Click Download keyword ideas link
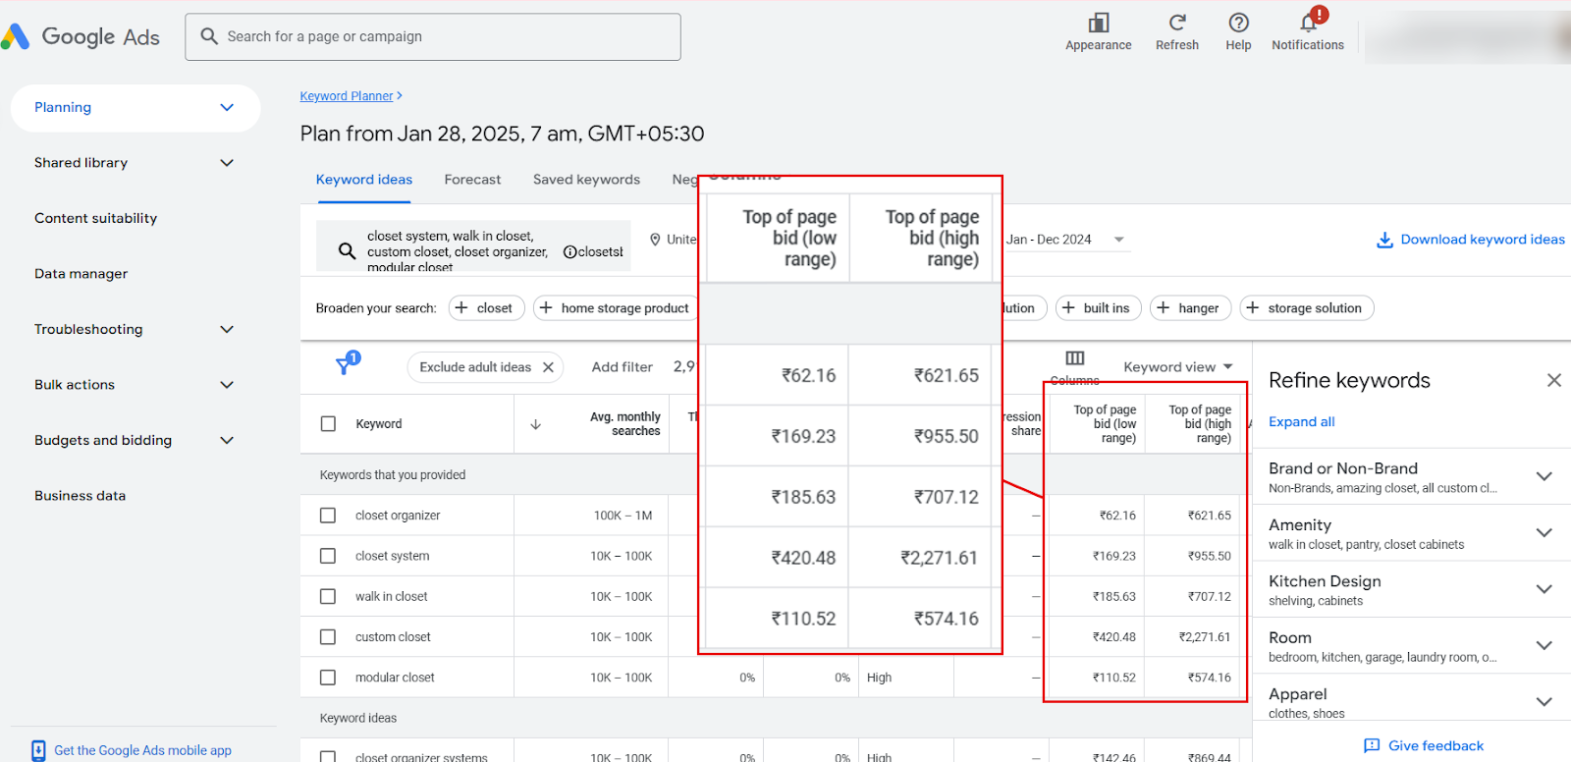The image size is (1571, 762). tap(1483, 240)
